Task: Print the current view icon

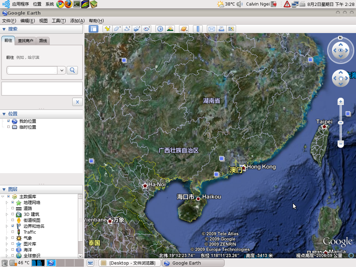Action: 221,29
